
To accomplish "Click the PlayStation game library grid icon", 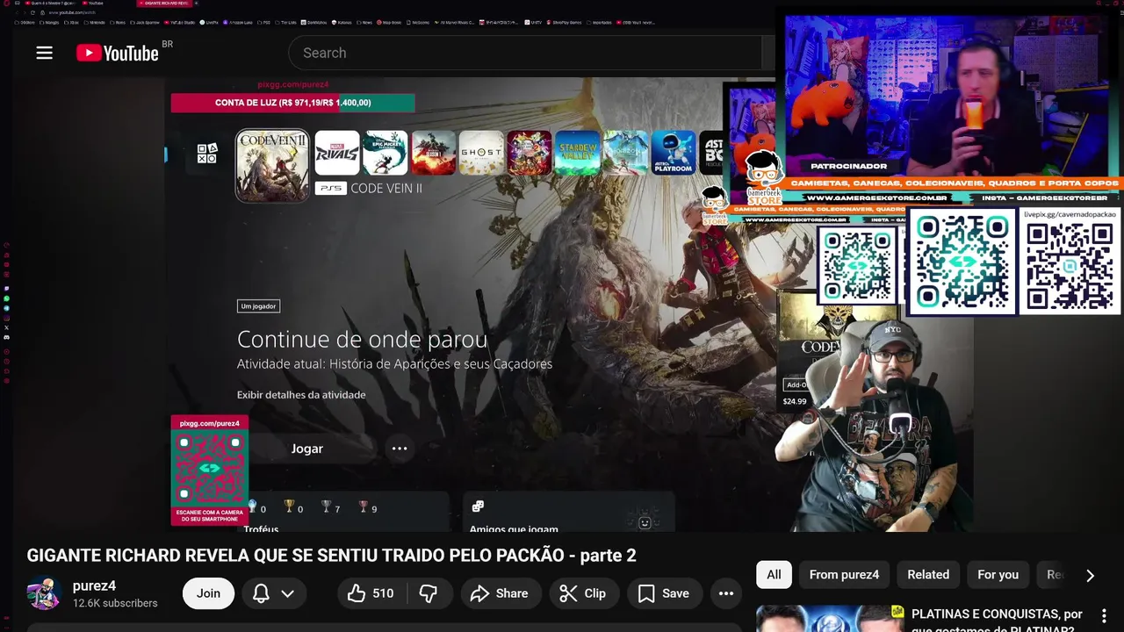I will click(x=207, y=154).
